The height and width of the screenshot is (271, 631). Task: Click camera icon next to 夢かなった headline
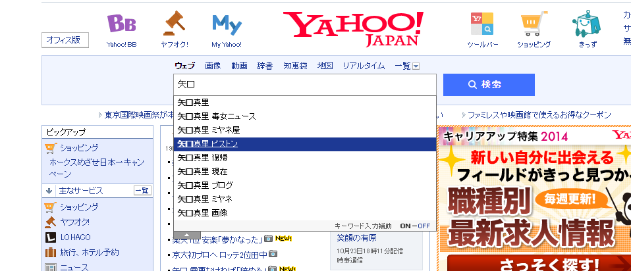click(269, 239)
